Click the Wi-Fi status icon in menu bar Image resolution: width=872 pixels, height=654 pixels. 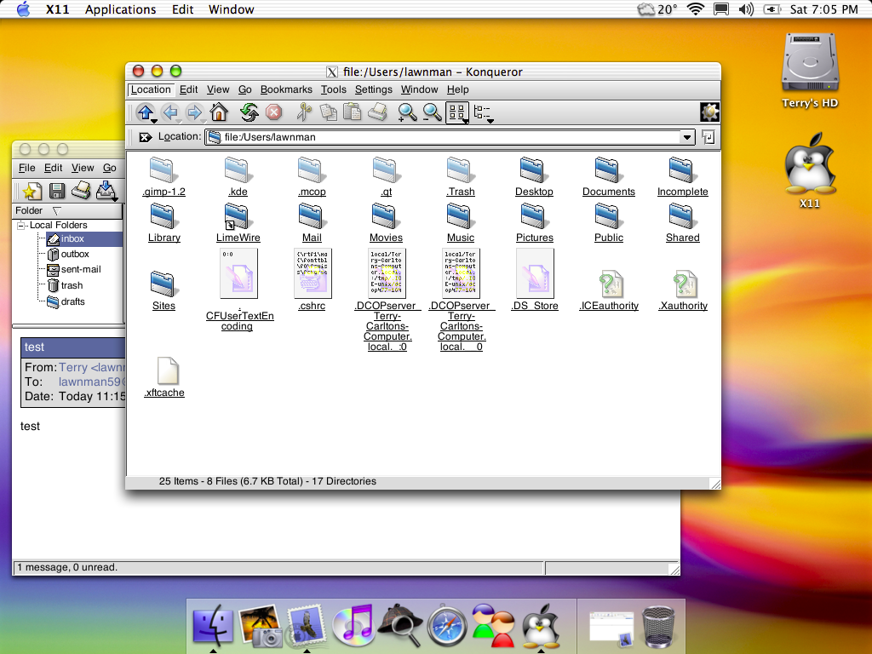pos(695,9)
